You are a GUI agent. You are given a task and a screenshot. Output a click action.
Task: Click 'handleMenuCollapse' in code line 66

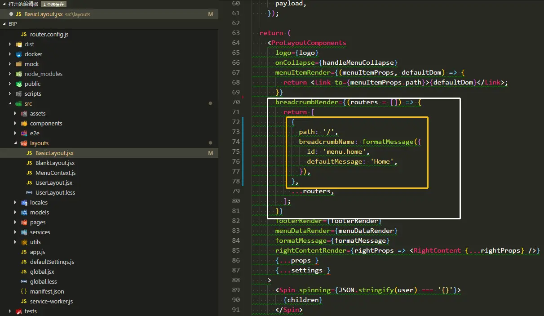[x=358, y=62]
